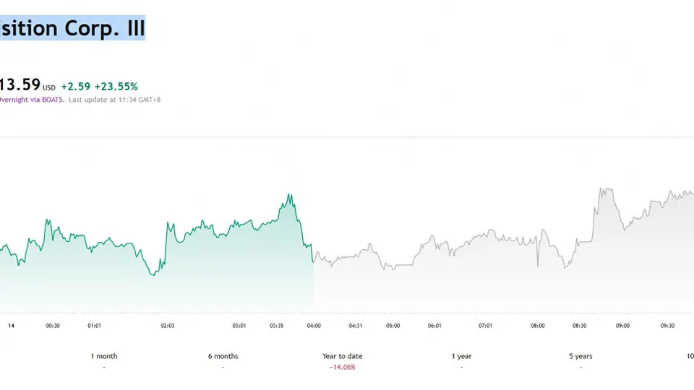Click the green chart peak near 03:35
This screenshot has height=390, width=694.
pos(289,195)
